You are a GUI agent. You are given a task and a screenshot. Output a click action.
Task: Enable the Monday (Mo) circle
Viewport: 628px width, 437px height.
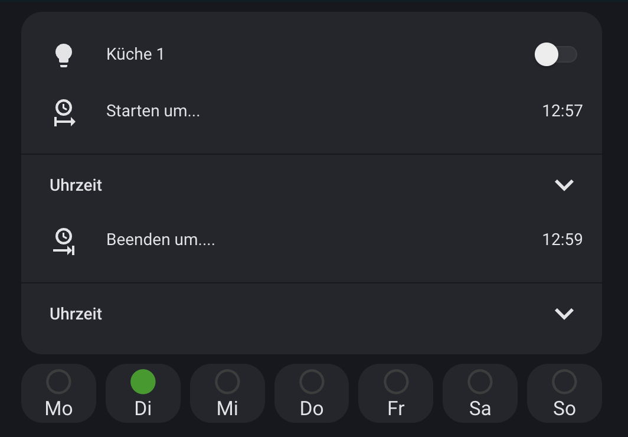click(x=58, y=382)
